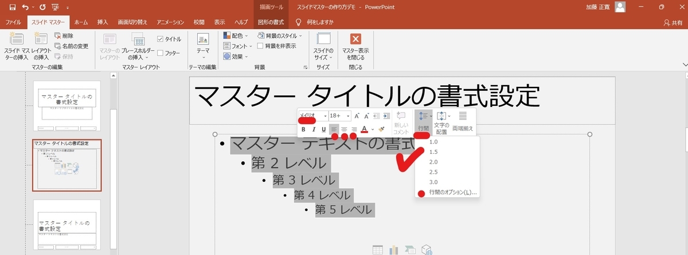Image resolution: width=688 pixels, height=255 pixels.
Task: Click 削除 (Delete) in master edit group
Action: 64,35
